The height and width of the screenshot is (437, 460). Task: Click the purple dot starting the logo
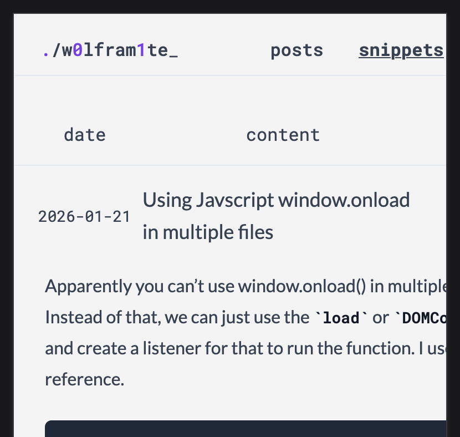tap(45, 50)
